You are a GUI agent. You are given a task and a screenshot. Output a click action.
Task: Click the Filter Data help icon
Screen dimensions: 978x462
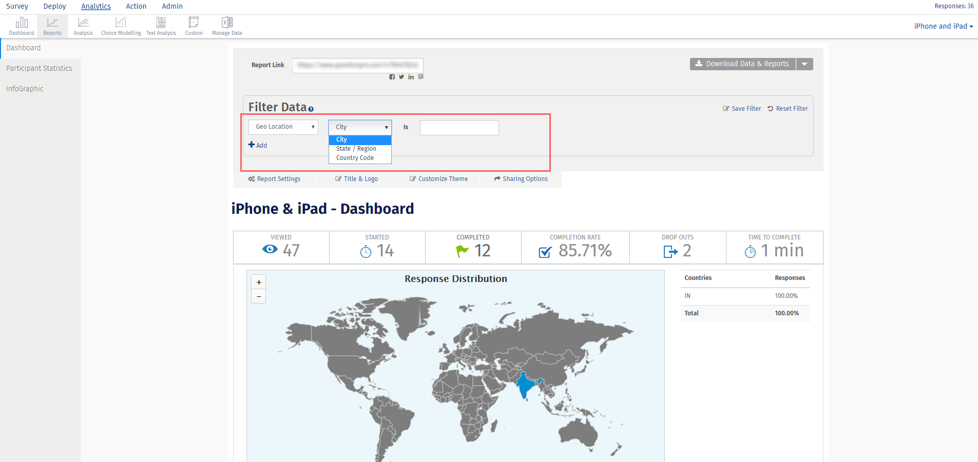point(311,109)
